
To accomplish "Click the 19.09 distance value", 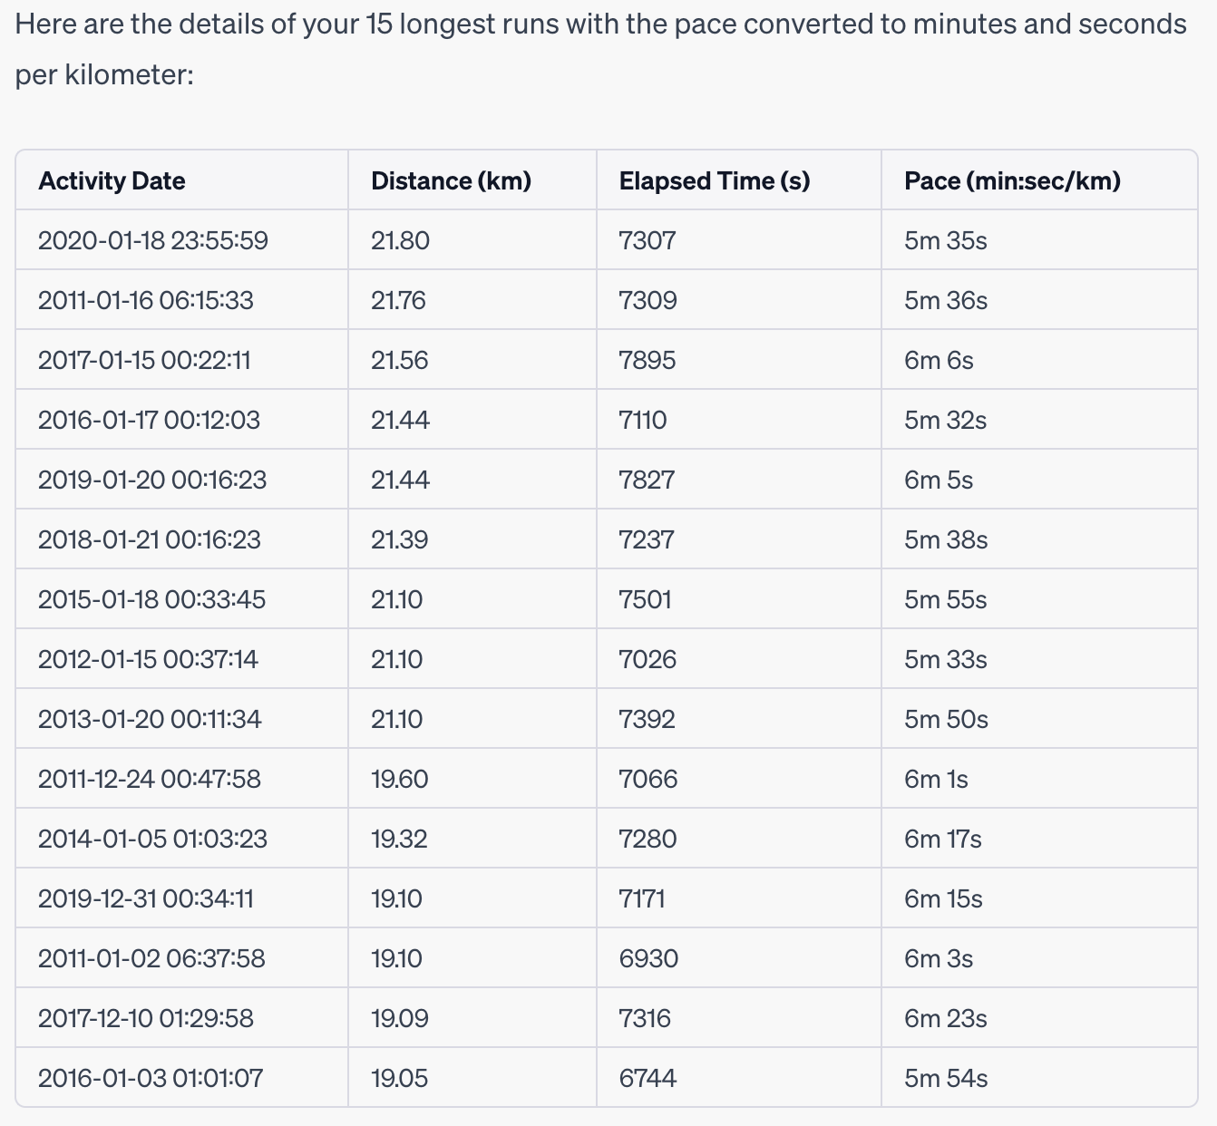I will coord(399,1019).
